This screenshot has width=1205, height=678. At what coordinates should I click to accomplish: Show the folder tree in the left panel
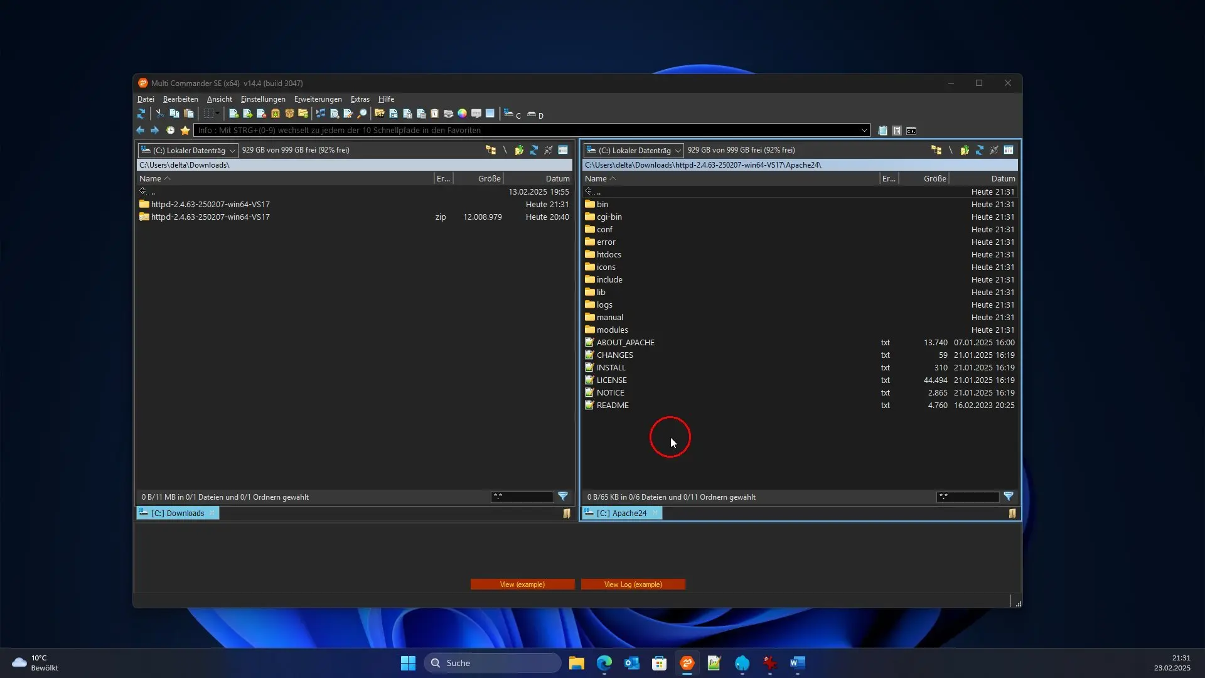tap(491, 150)
